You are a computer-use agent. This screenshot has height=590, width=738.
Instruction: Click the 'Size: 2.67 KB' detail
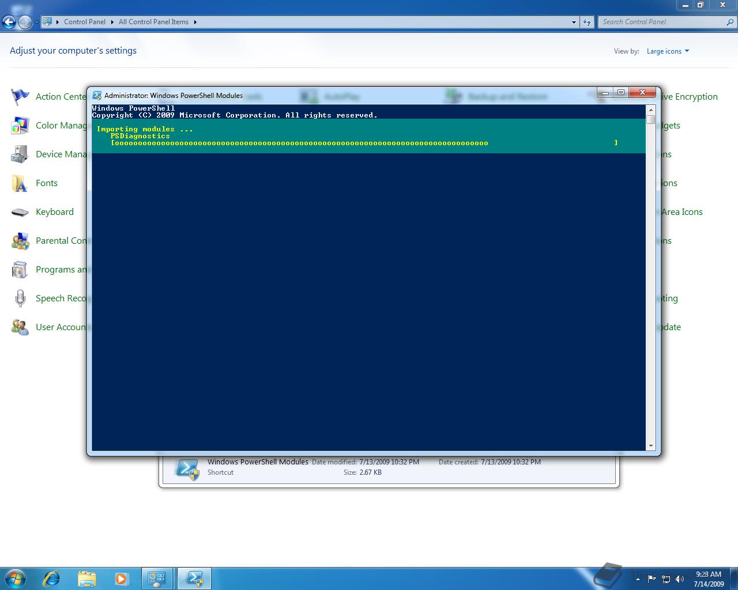pos(363,472)
